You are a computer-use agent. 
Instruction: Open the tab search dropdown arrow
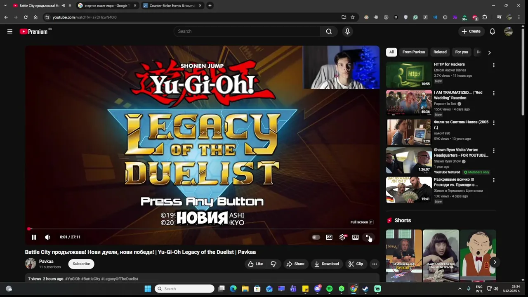pos(5,6)
